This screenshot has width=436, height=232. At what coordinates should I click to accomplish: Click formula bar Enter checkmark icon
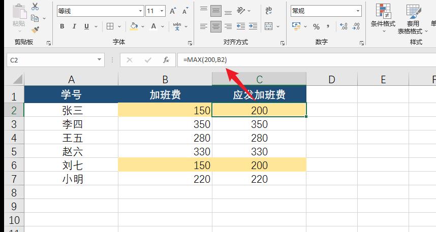tap(148, 60)
